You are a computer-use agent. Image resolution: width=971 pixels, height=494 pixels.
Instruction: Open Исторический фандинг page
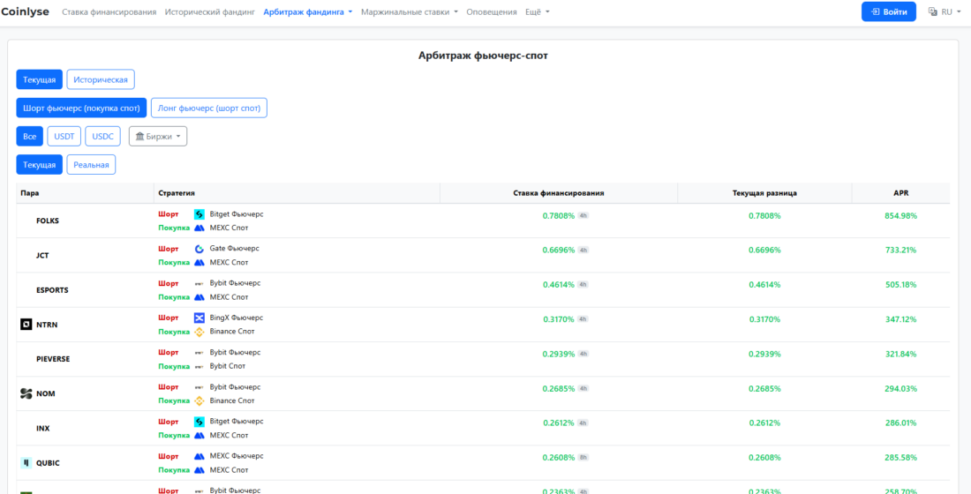point(210,11)
